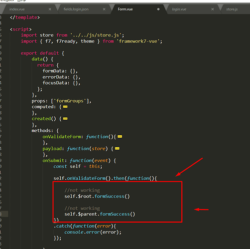The height and width of the screenshot is (249, 250).
Task: Select the Form.vue tab
Action: 125,9
